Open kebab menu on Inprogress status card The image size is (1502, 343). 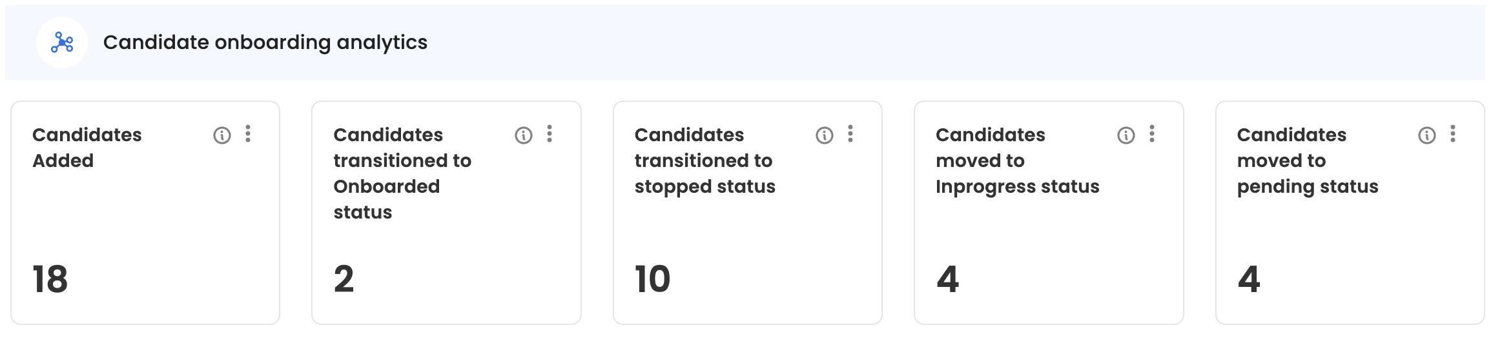tap(1152, 134)
